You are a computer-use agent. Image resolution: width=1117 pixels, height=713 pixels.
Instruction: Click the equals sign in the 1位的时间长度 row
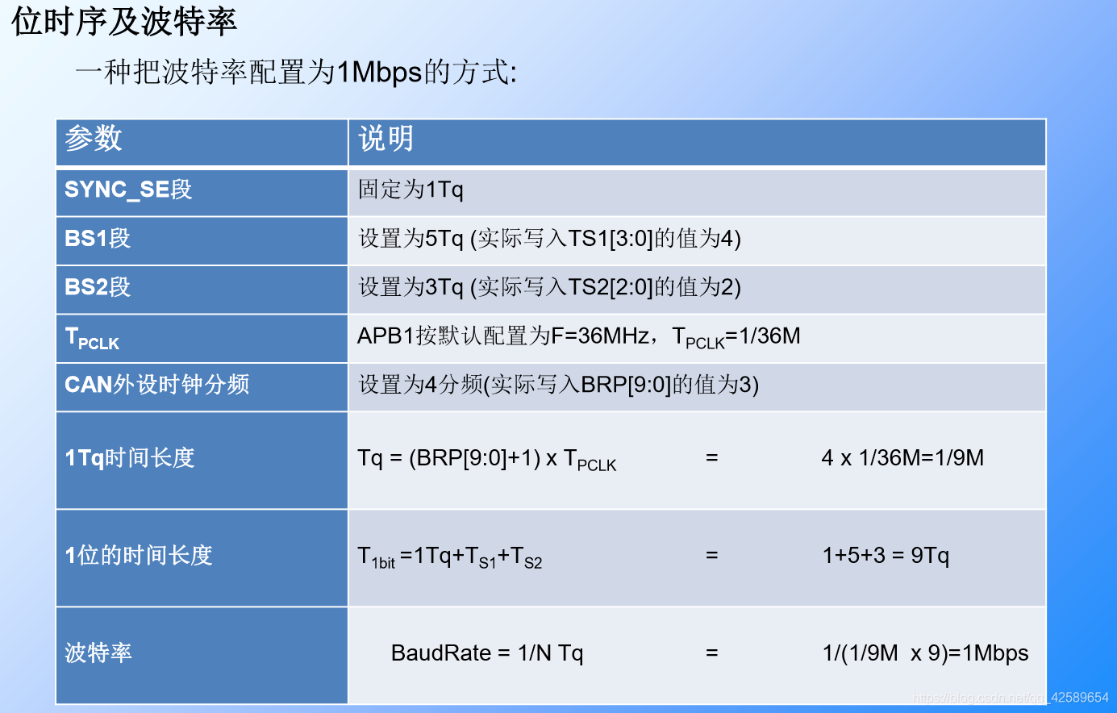(x=711, y=556)
